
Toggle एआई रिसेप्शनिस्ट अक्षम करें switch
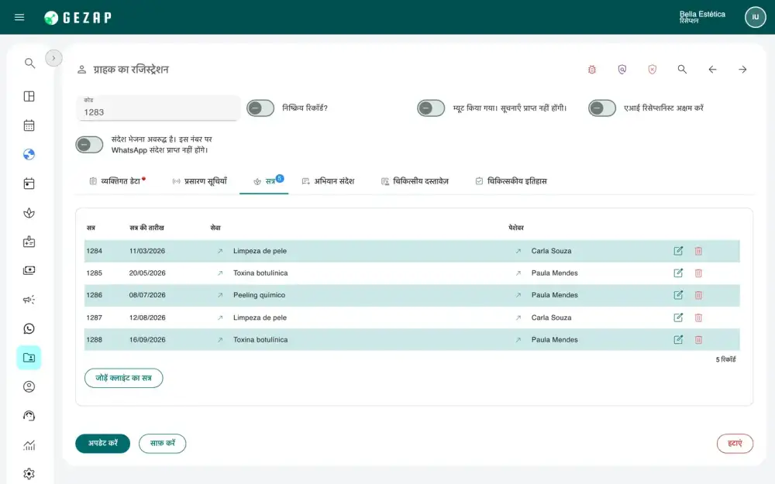pos(602,108)
